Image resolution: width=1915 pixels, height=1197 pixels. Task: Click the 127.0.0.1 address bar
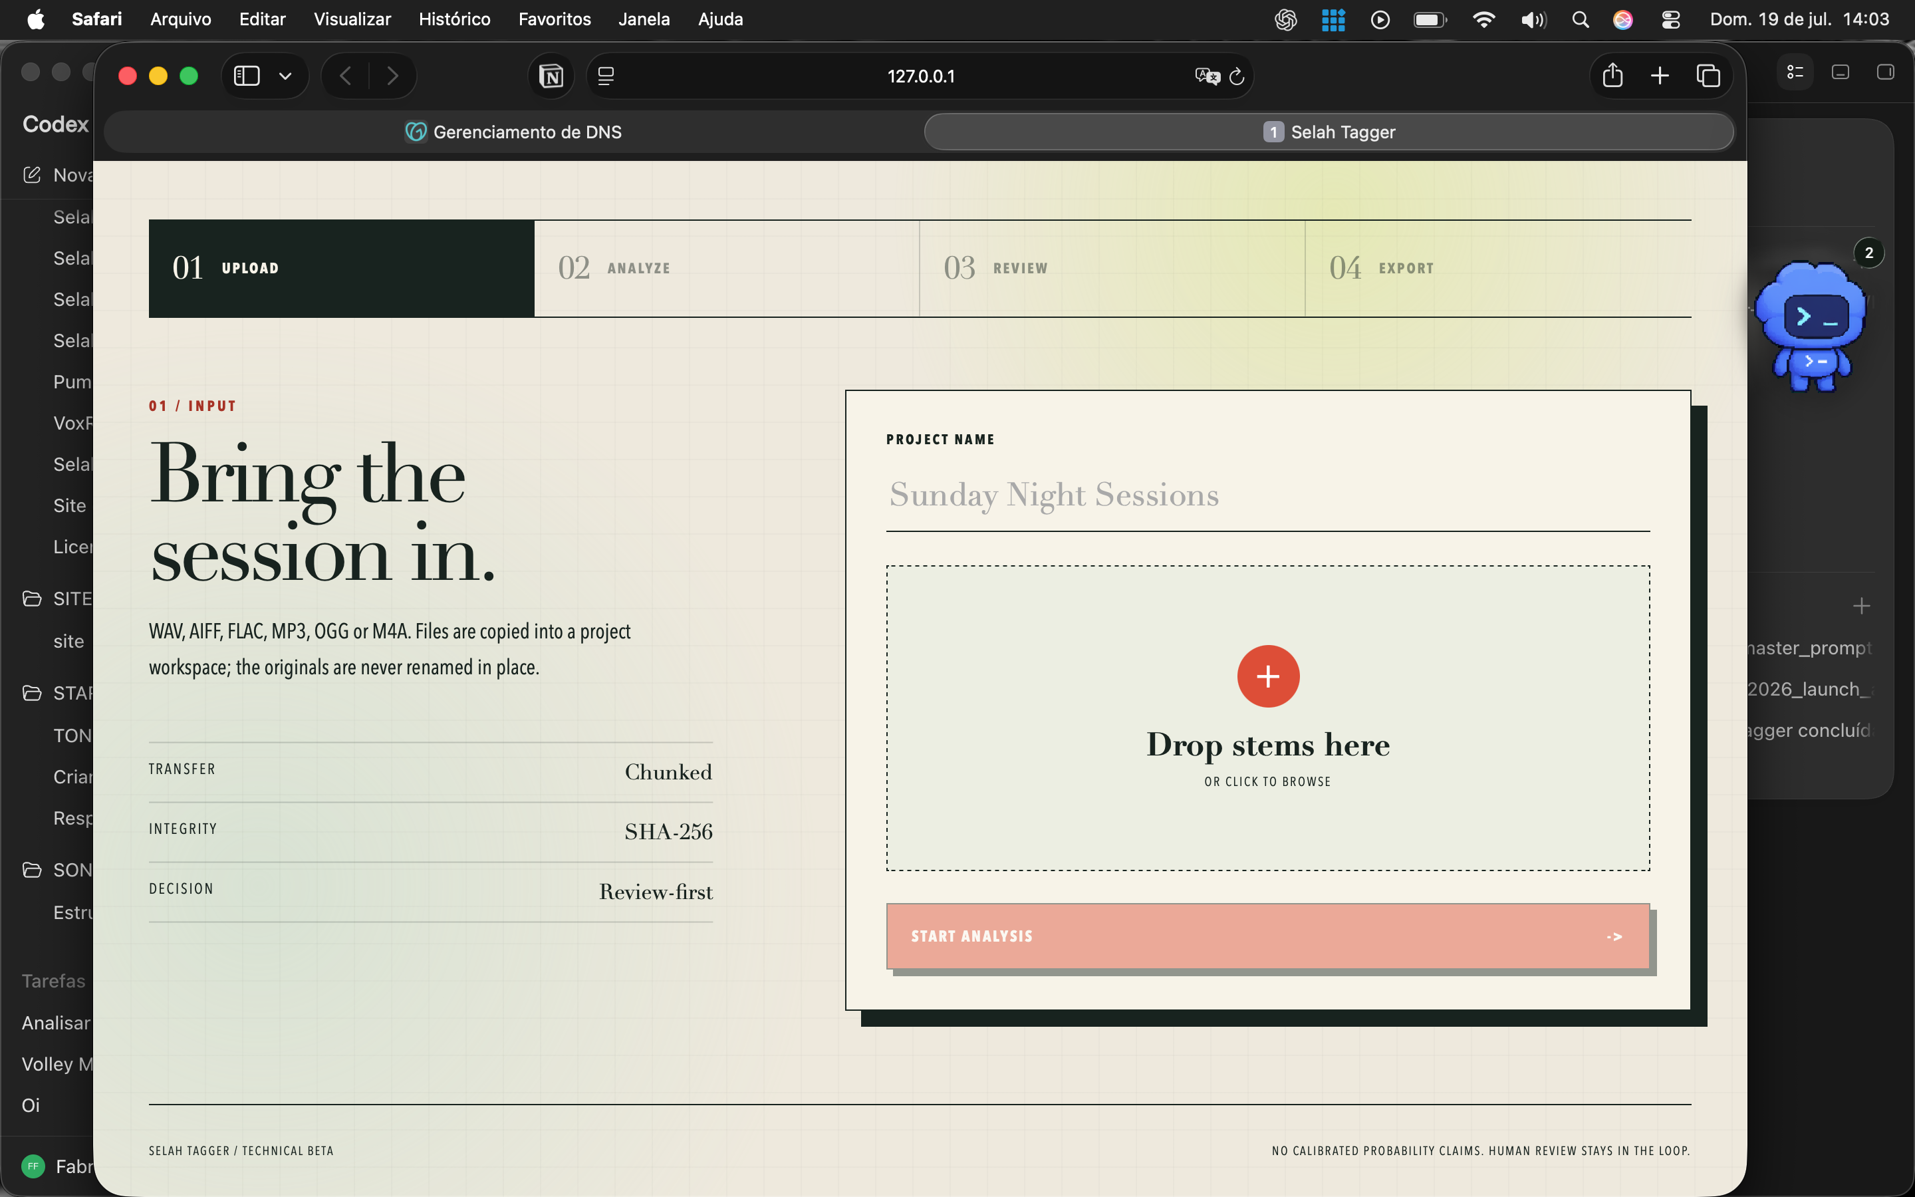coord(920,76)
